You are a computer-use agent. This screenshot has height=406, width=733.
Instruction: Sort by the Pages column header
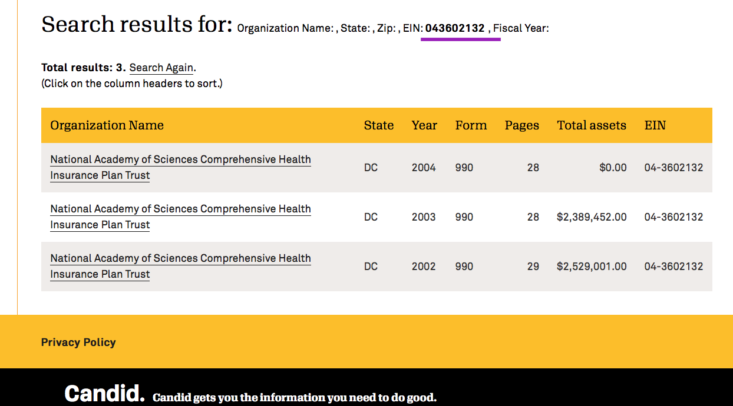(x=521, y=125)
